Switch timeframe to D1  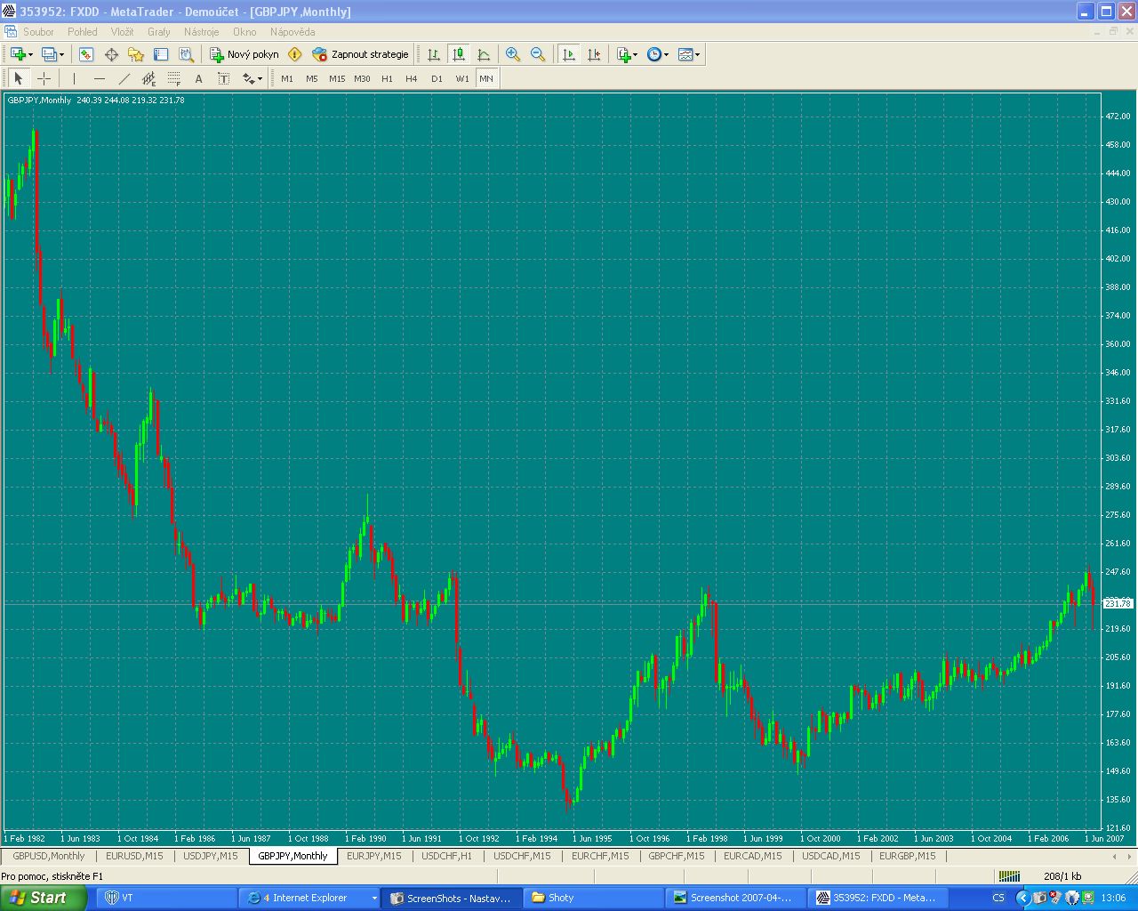tap(437, 78)
